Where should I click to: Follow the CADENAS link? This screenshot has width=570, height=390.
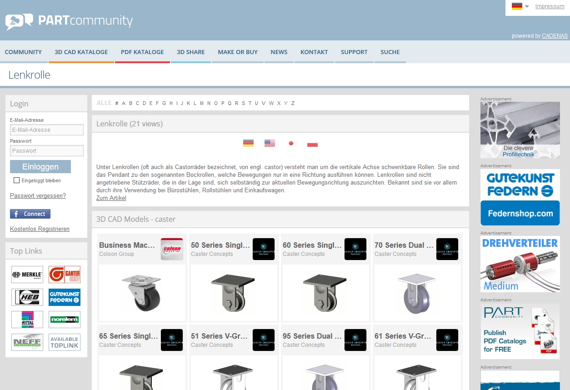555,36
